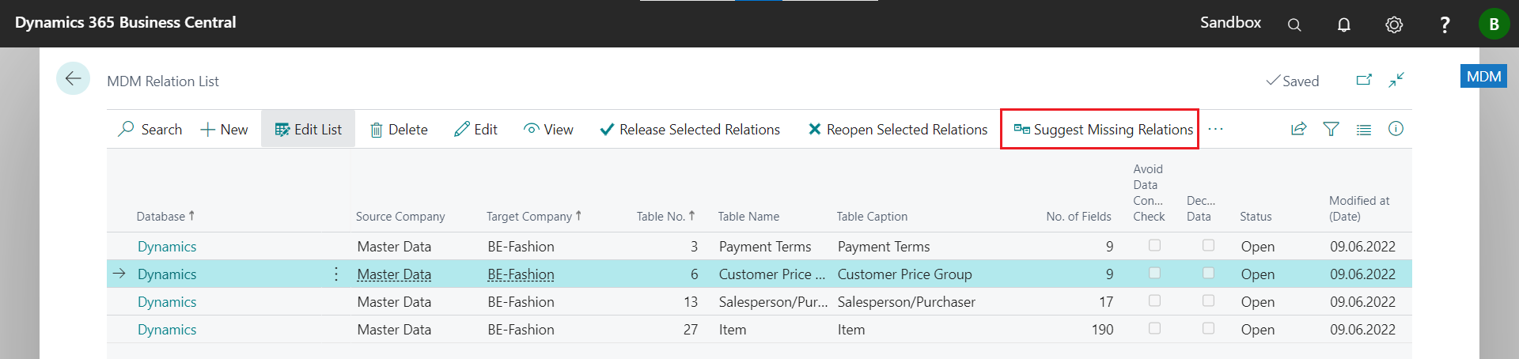Toggle Avoid Data Conflict Check for Customer Price Group

[x=1154, y=273]
